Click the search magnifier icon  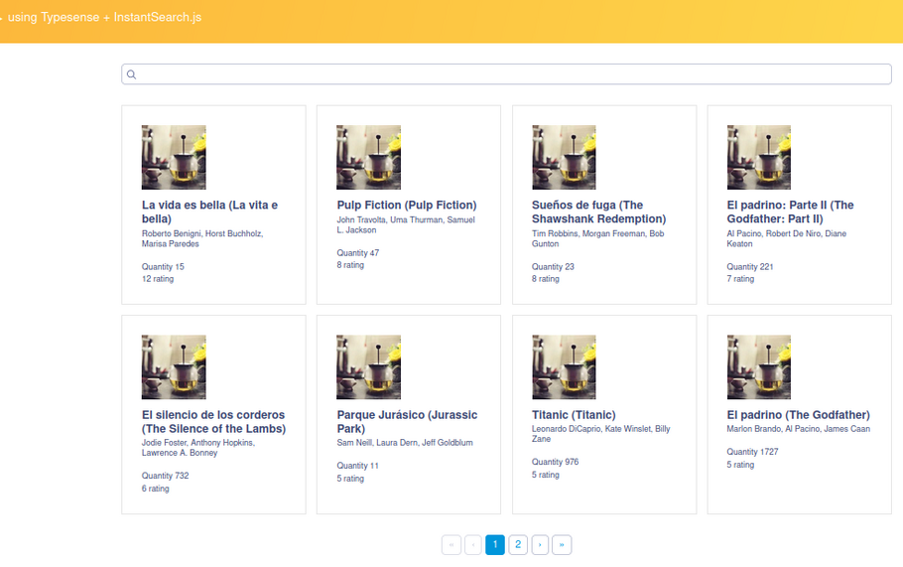click(131, 74)
